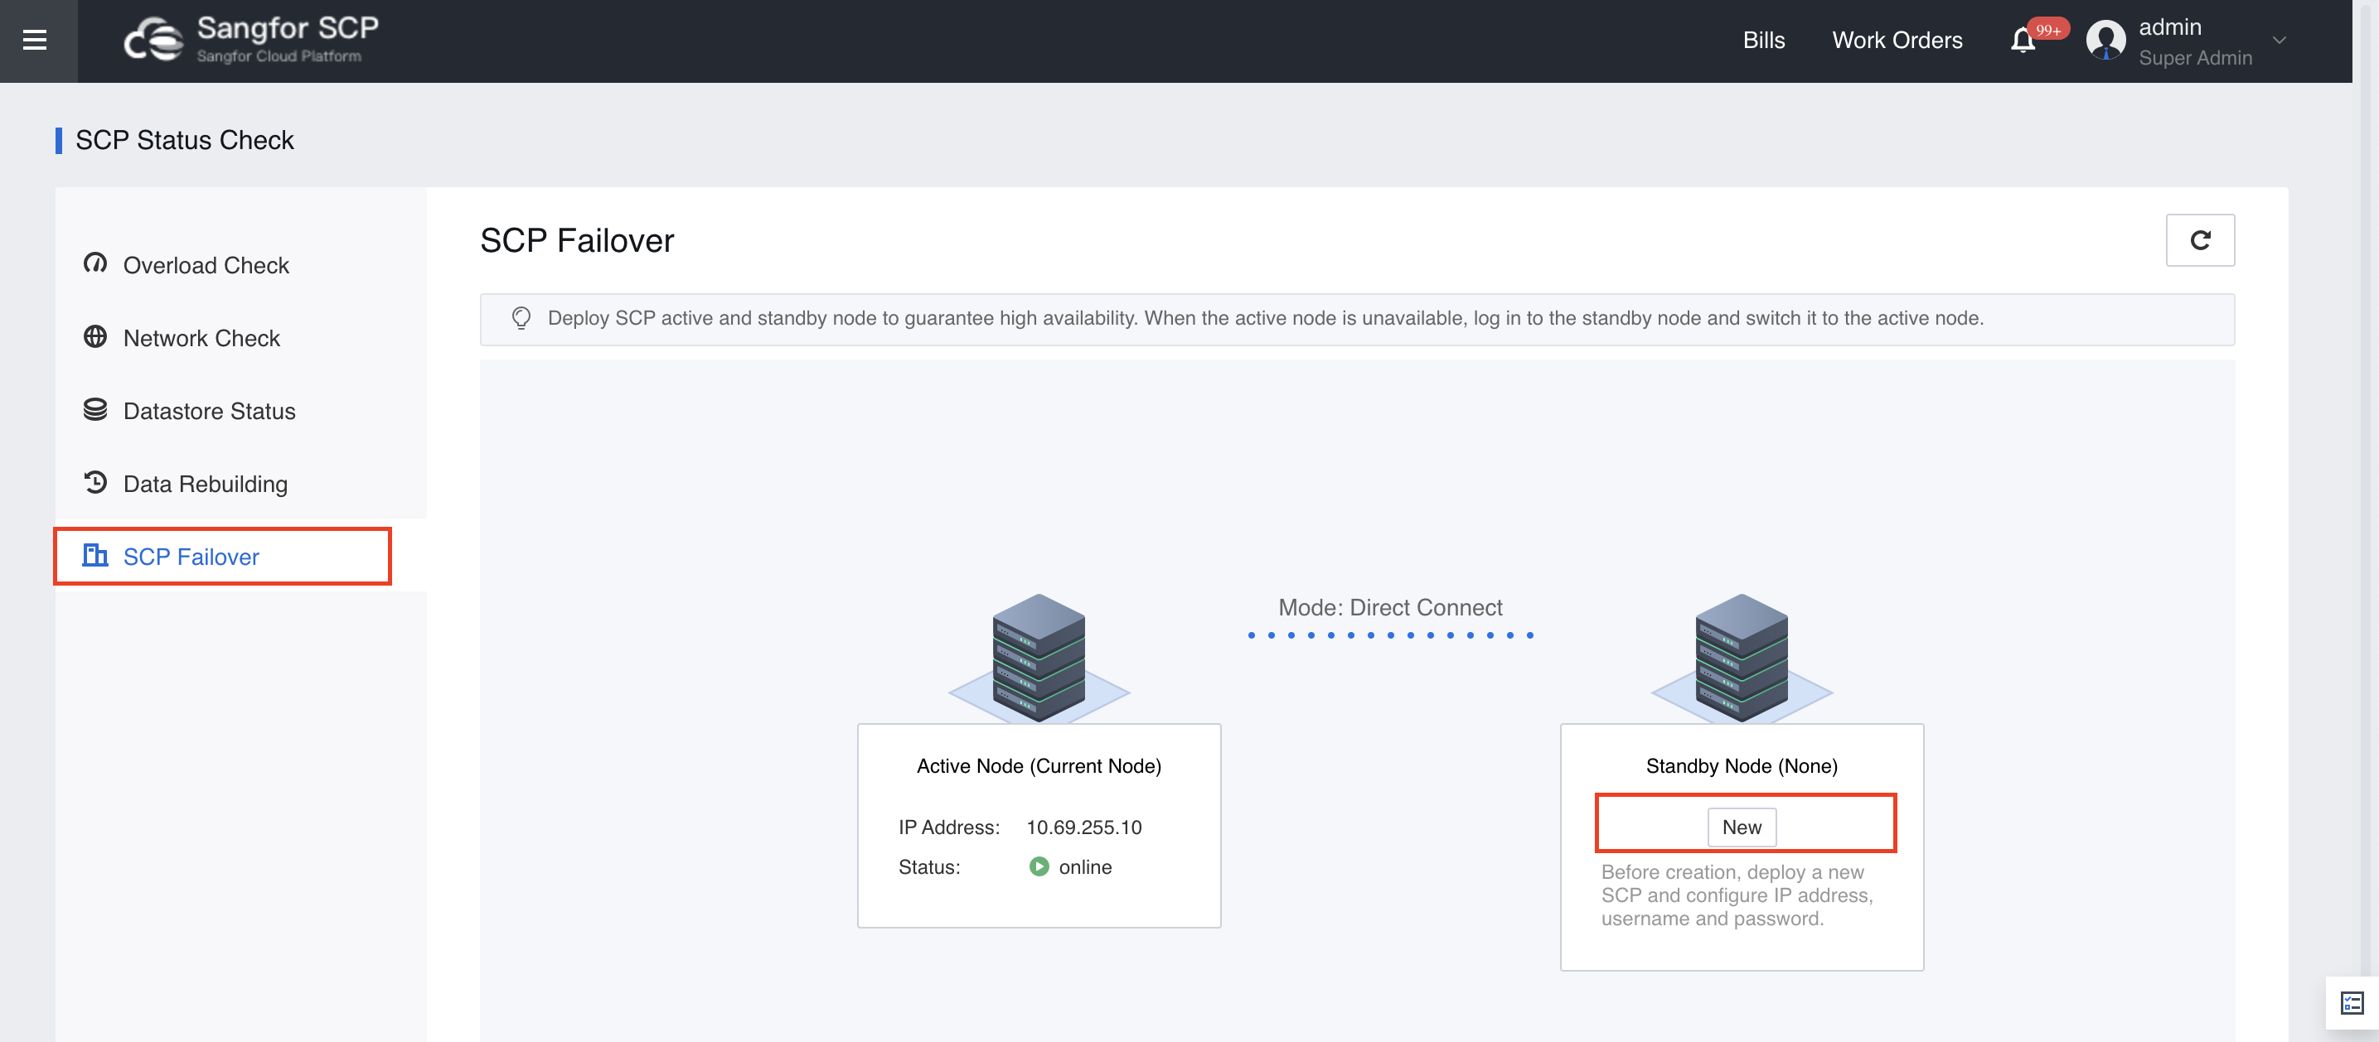Image resolution: width=2379 pixels, height=1042 pixels.
Task: Select Data Rebuilding in the sidebar
Action: coord(240,484)
